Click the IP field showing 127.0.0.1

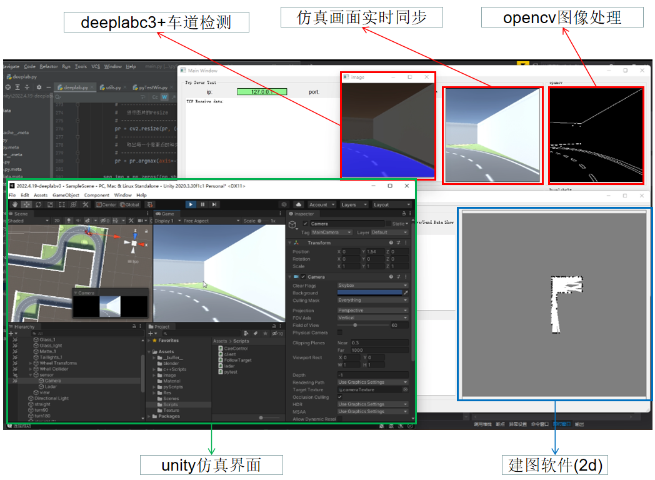click(x=262, y=91)
